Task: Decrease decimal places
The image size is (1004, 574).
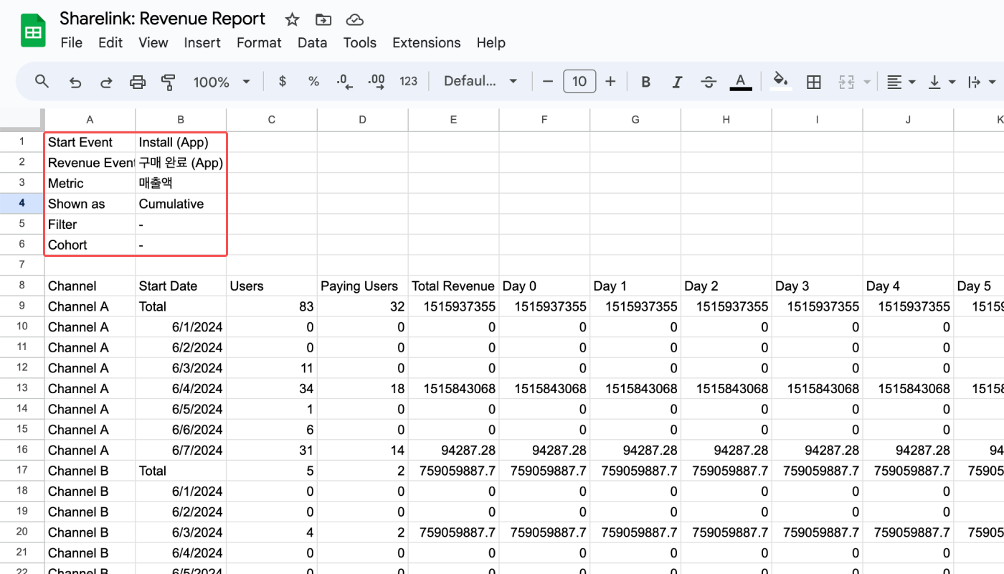Action: coord(345,82)
